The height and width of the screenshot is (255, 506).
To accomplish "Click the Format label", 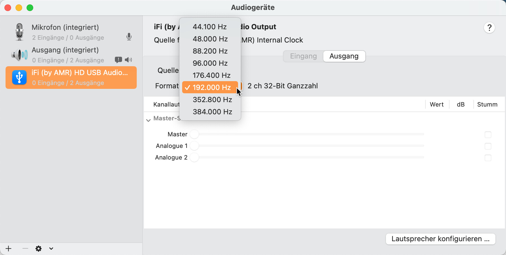I will coord(167,86).
